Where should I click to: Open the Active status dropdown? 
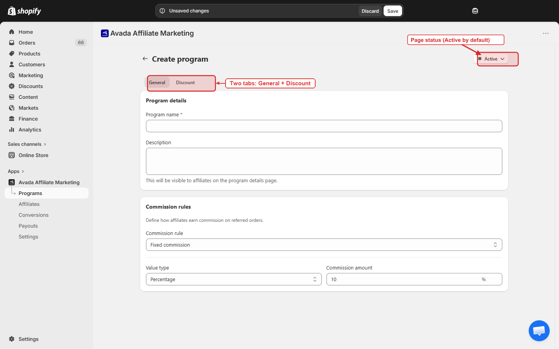point(491,59)
